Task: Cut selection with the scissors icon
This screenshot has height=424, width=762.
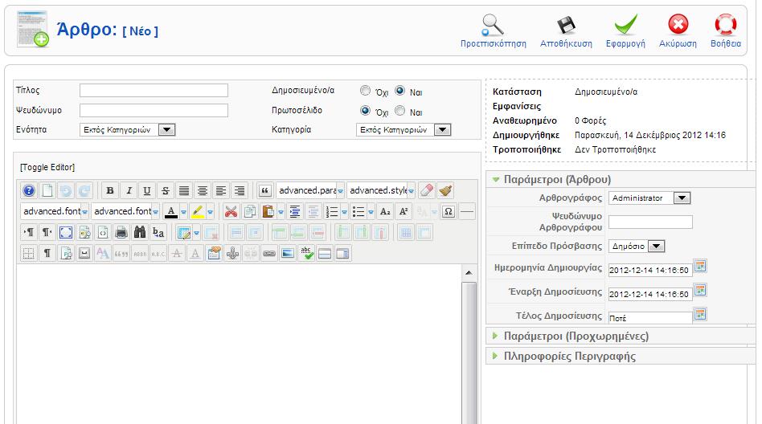Action: (x=231, y=211)
